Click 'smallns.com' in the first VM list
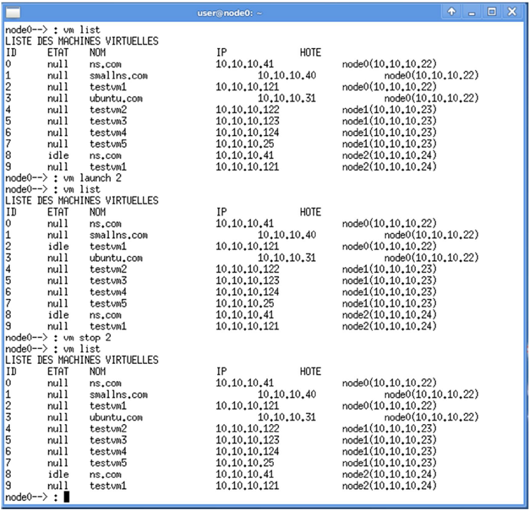 (x=118, y=75)
